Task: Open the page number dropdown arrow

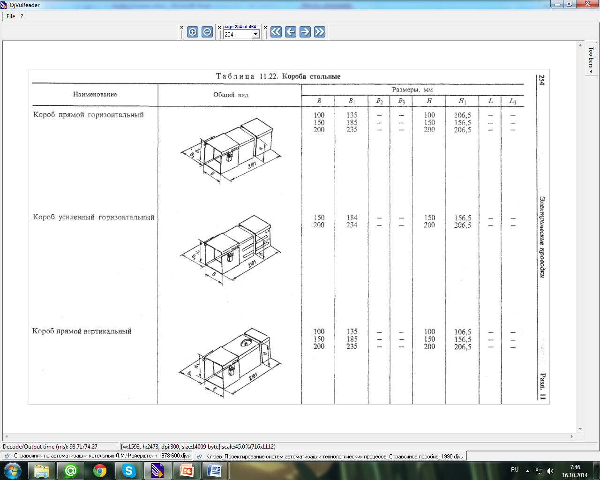Action: [255, 35]
